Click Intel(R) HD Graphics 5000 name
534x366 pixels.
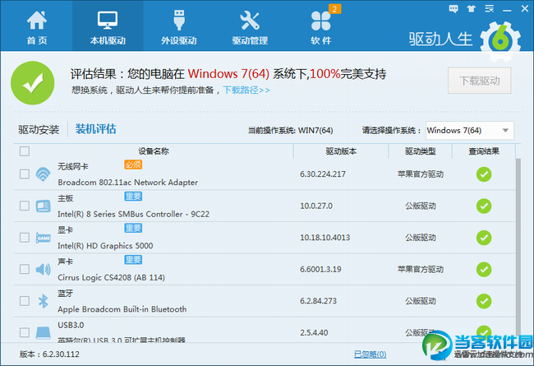(105, 246)
